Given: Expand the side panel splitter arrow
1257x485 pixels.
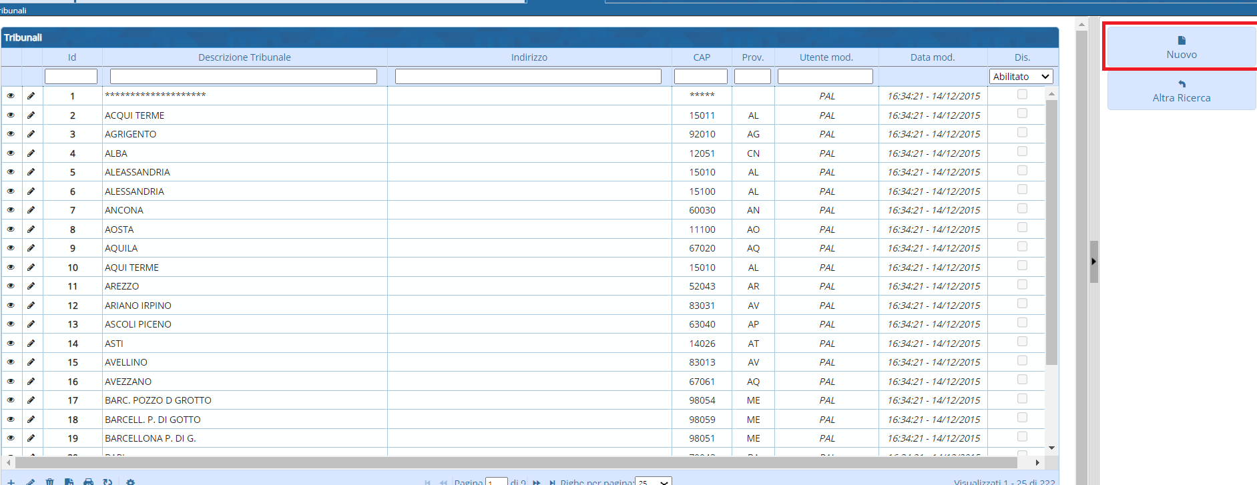Looking at the screenshot, I should pyautogui.click(x=1093, y=262).
